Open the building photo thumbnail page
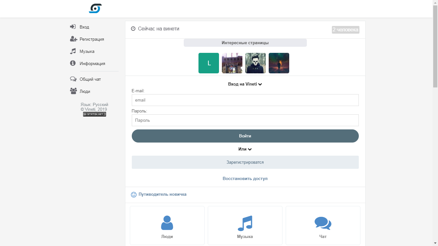 pos(232,63)
